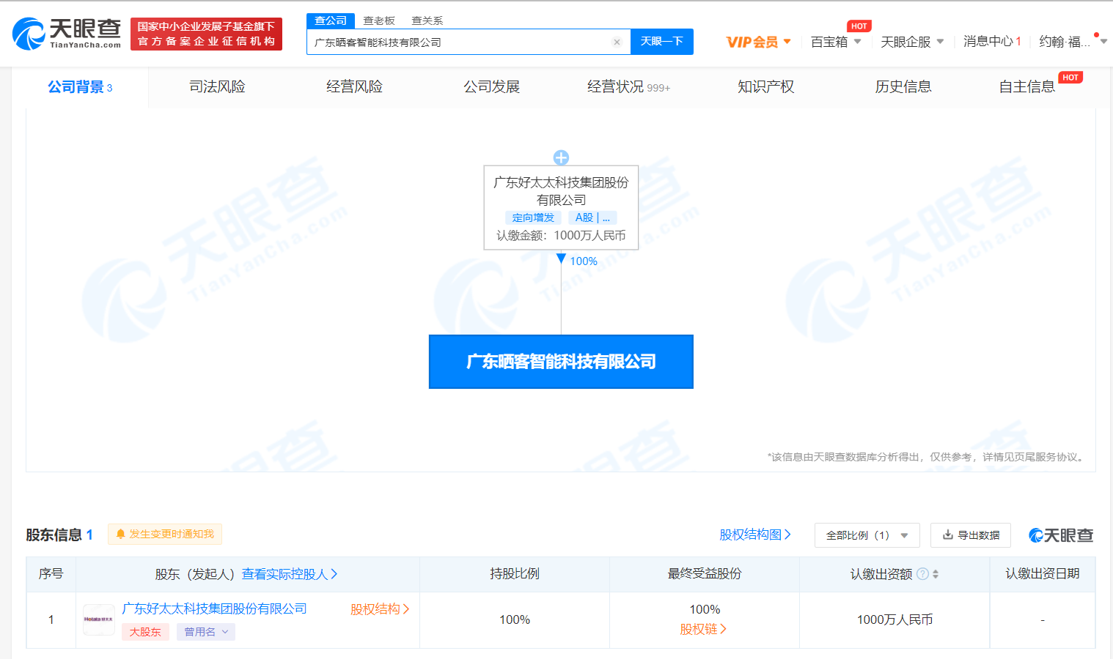Click the HOT badge above 百宝箱
Viewport: 1113px width, 659px height.
859,26
